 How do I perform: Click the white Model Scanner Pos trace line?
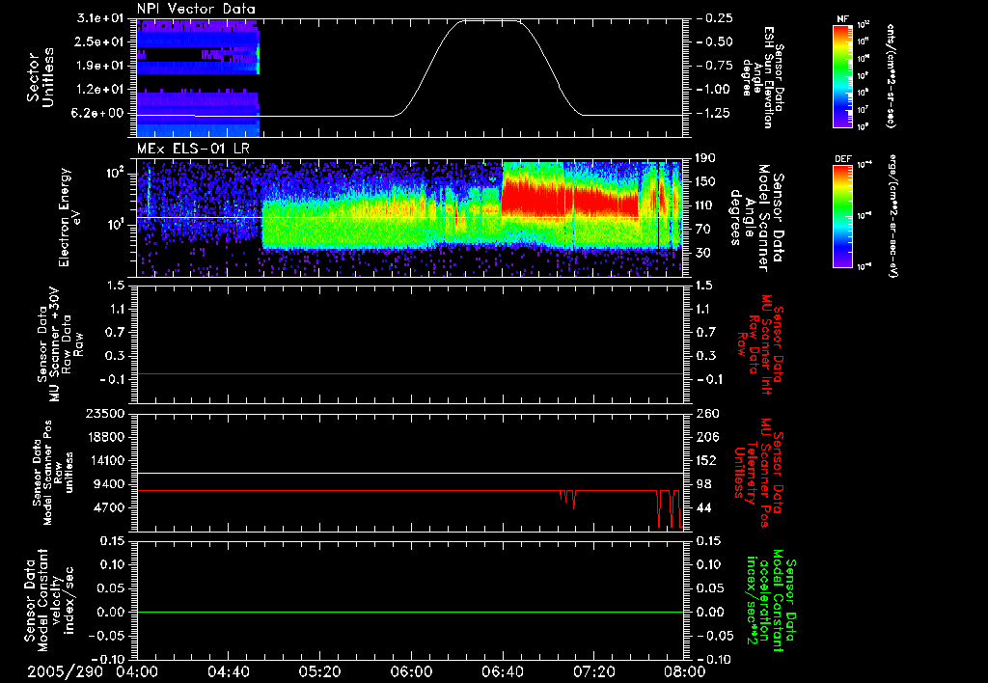pyautogui.click(x=409, y=474)
